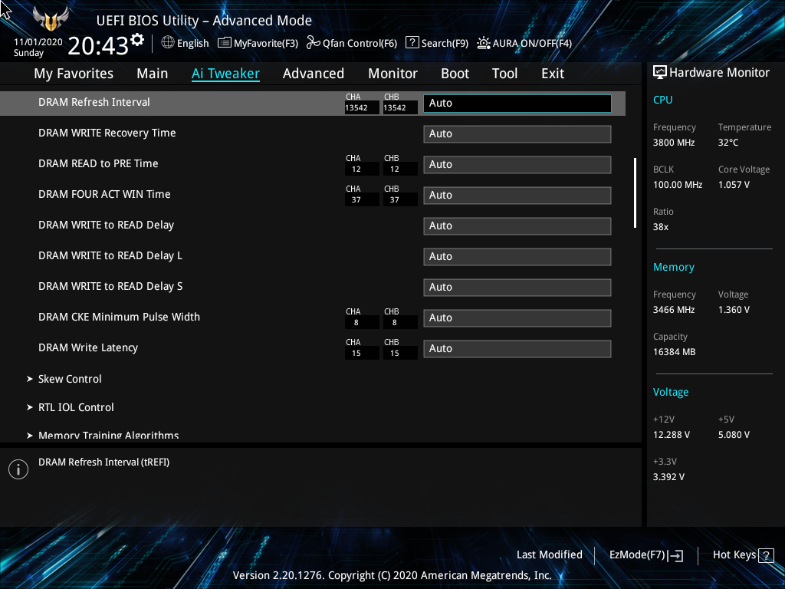Click Capacity 16384 MB value
Viewport: 785px width, 589px height.
[x=675, y=351]
